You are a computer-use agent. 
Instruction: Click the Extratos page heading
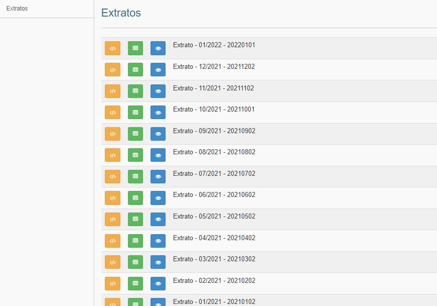point(120,14)
